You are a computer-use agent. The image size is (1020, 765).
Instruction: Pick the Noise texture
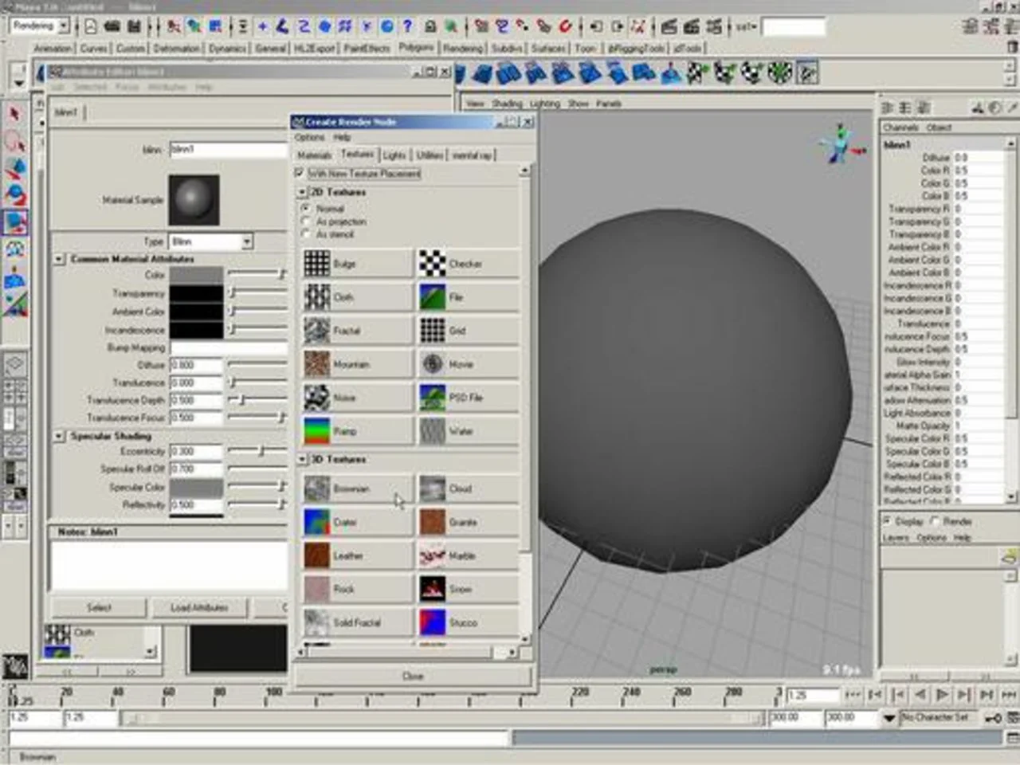(x=358, y=397)
